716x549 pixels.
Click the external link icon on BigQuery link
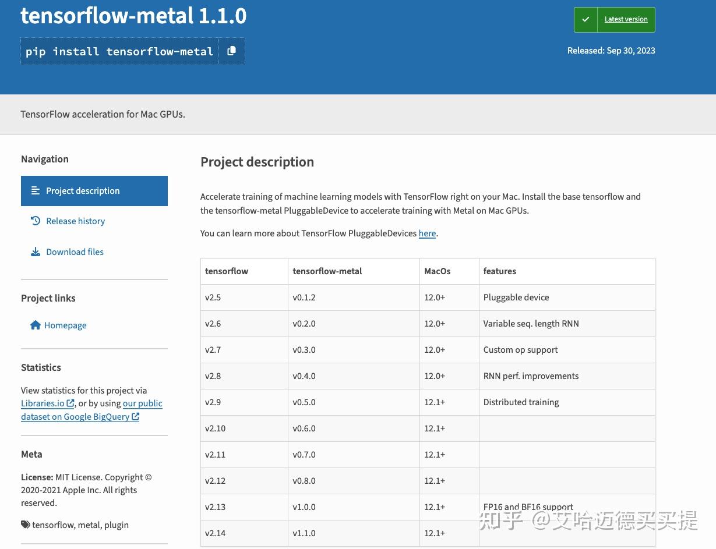click(x=135, y=416)
